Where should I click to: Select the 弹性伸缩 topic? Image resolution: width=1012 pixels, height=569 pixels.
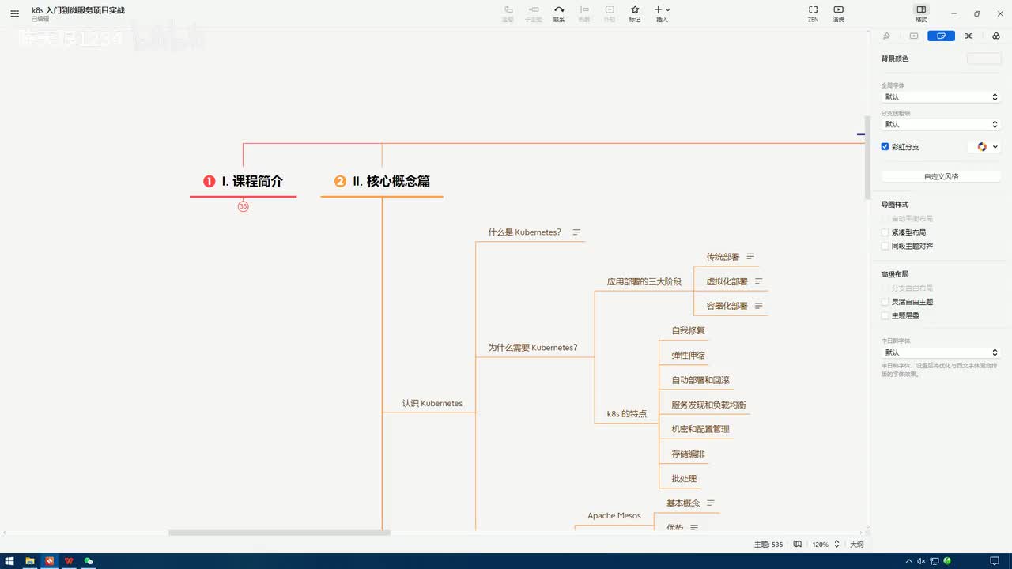click(x=688, y=356)
